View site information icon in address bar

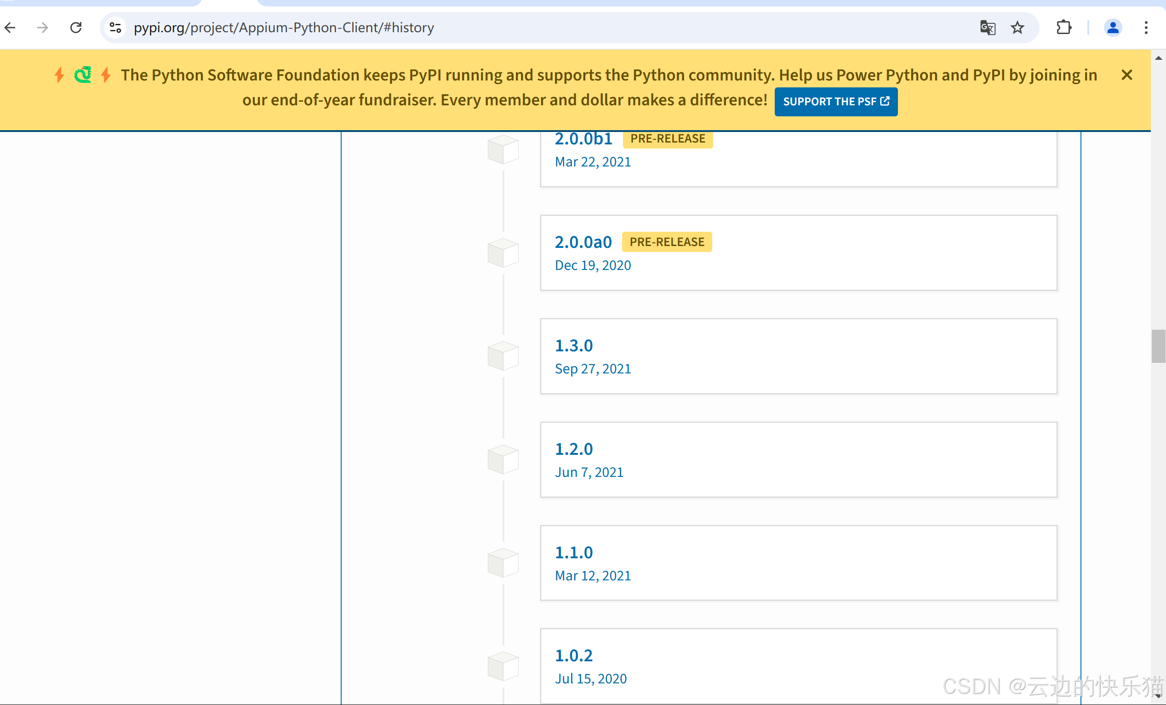point(115,28)
